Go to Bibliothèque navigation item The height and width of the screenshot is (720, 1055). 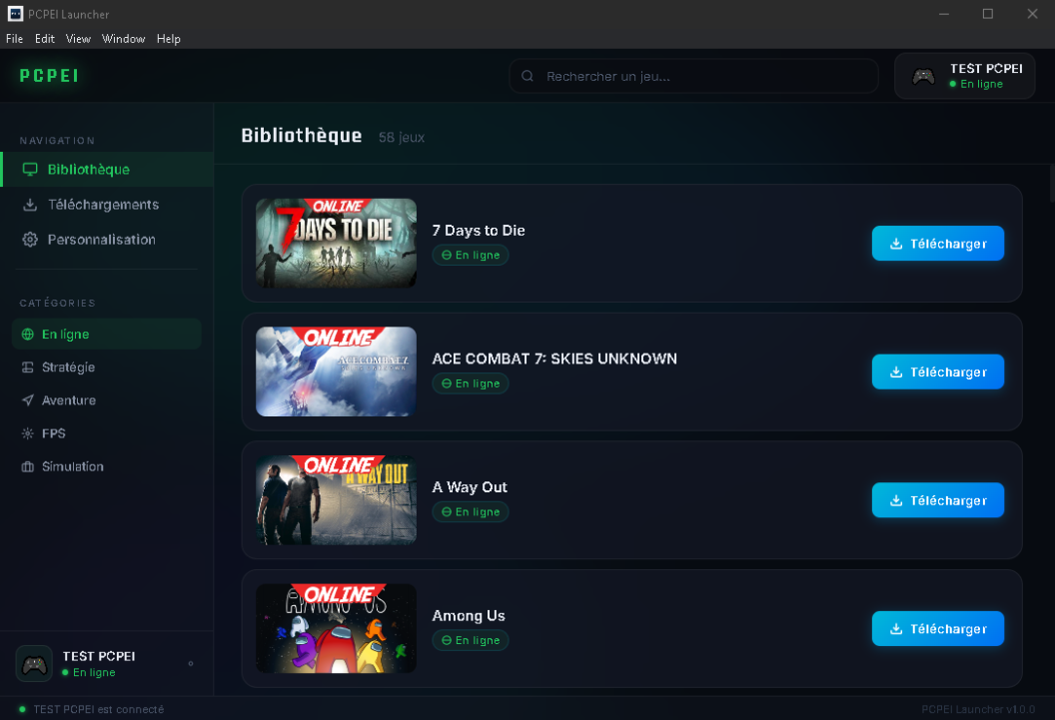(108, 170)
